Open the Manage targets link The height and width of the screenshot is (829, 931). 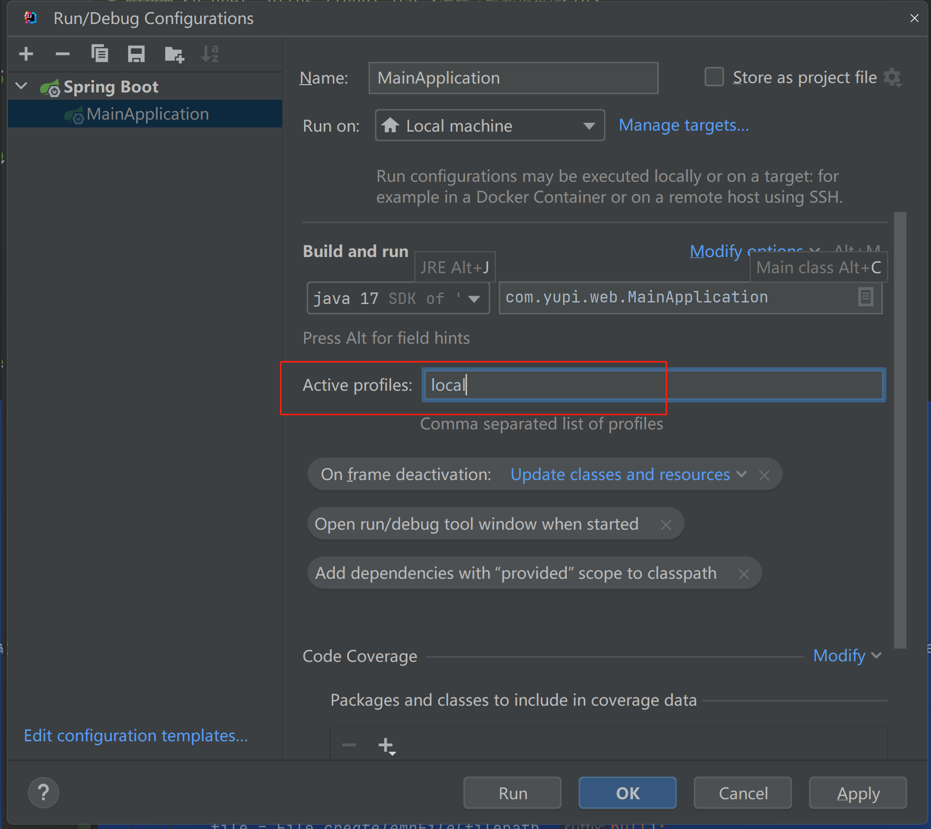(683, 125)
